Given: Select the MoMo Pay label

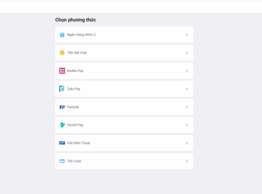Looking at the screenshot, I should pos(75,71).
